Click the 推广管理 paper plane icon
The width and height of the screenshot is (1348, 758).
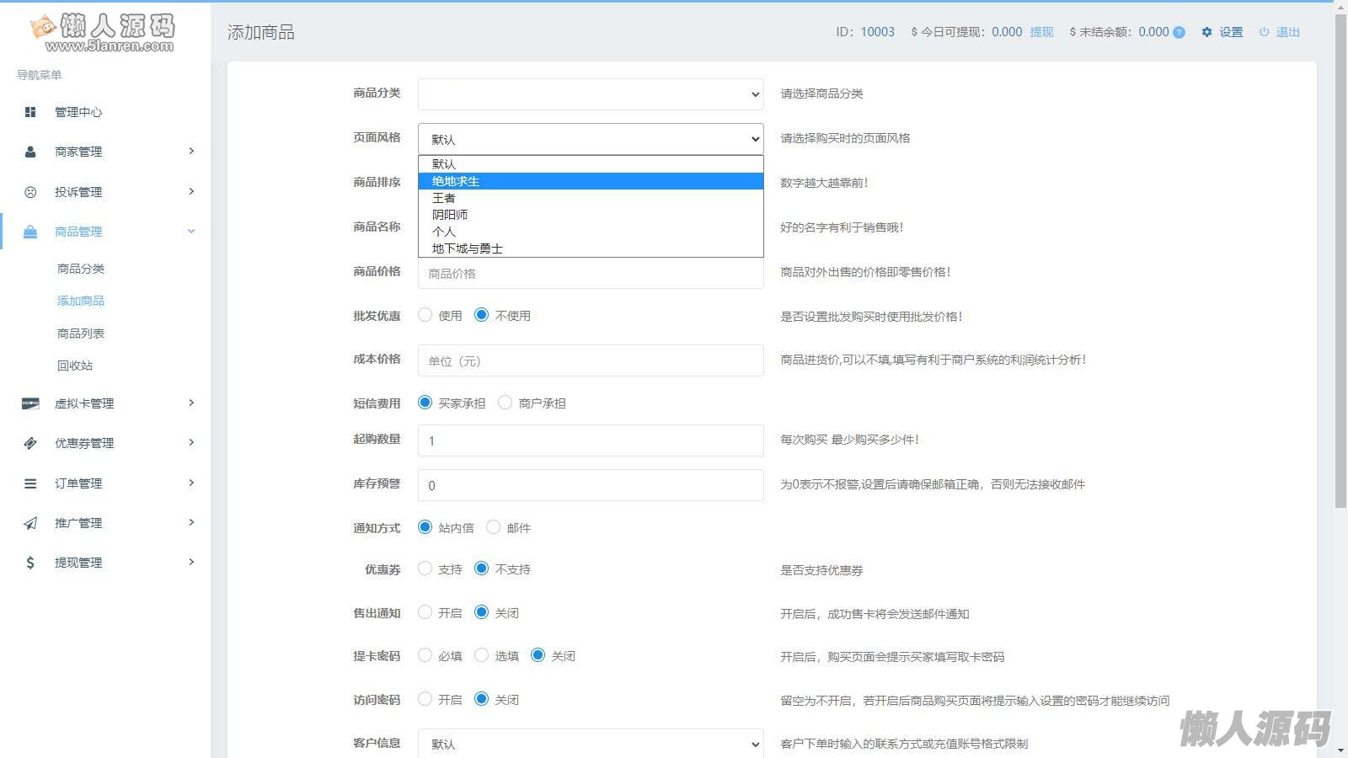tap(30, 523)
